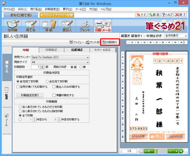Go to next record with 次へ

pyautogui.click(x=173, y=151)
